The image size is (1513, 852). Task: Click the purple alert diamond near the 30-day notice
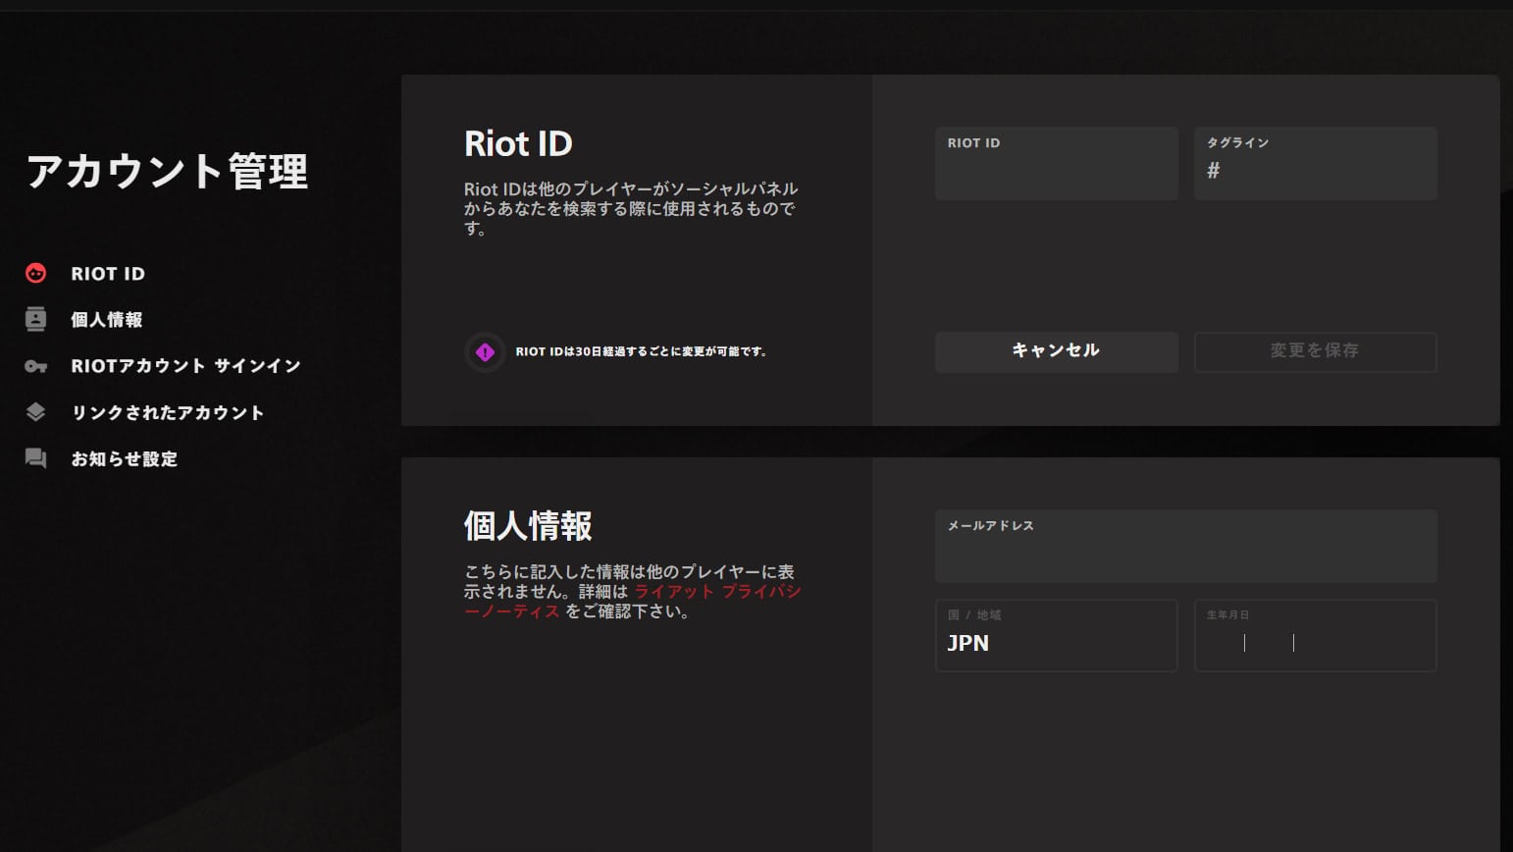coord(483,351)
